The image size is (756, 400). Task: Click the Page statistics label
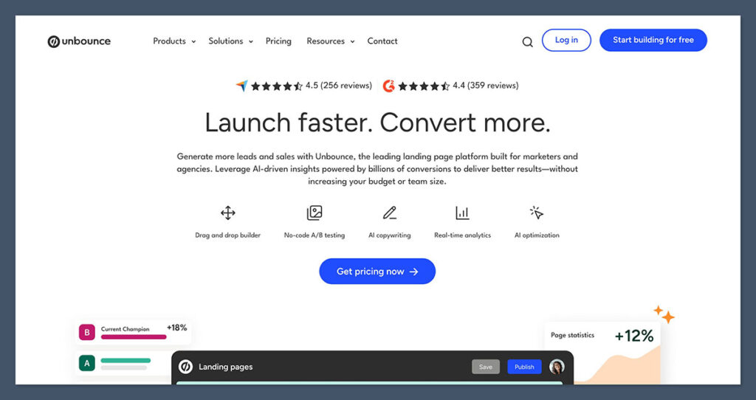pyautogui.click(x=572, y=335)
